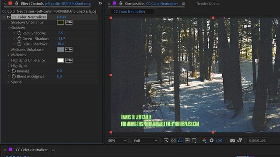Close the Effect Controls panel
This screenshot has width=280, height=157.
click(5, 3)
